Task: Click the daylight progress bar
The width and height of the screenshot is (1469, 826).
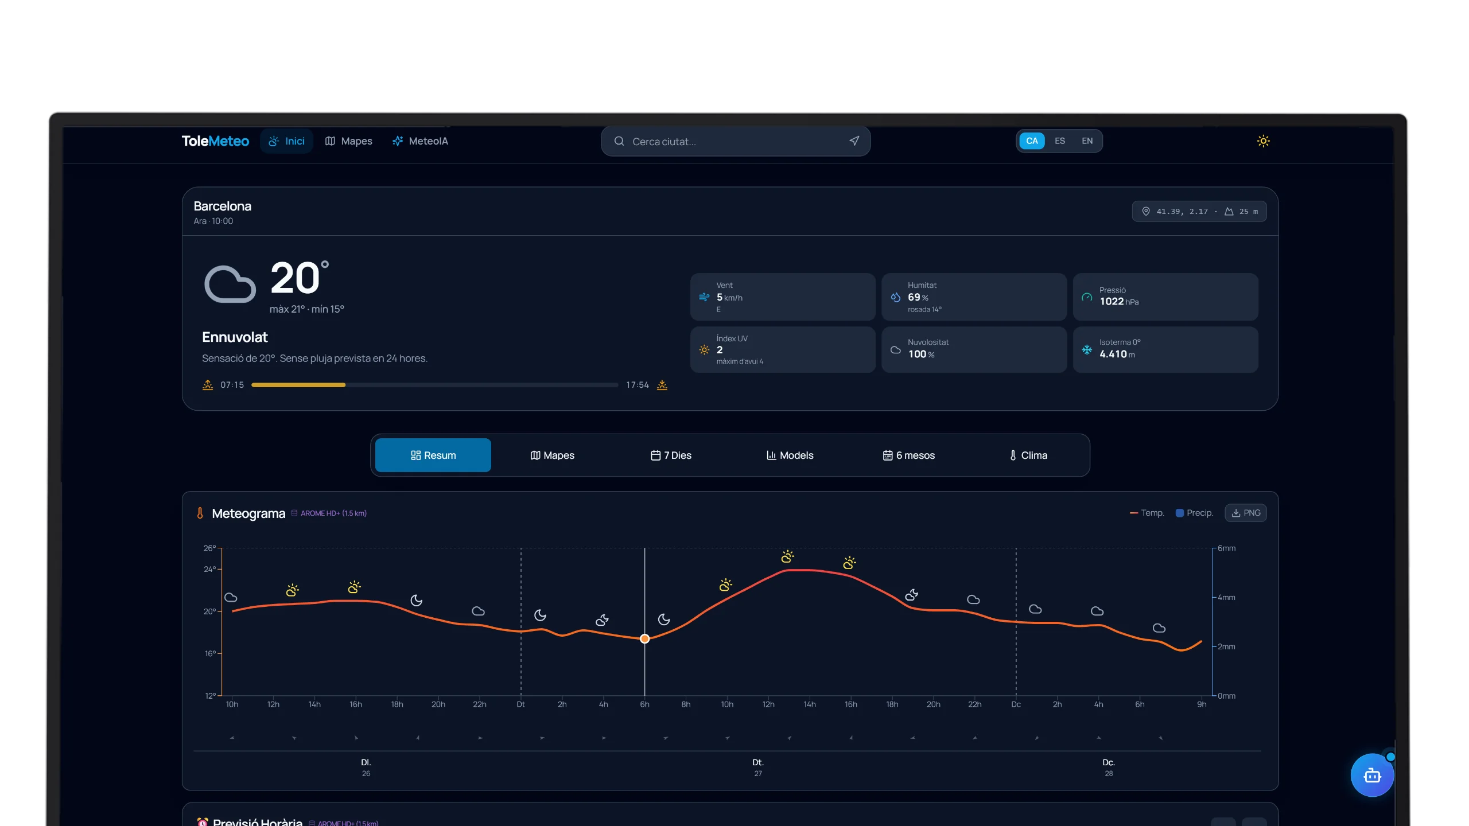Action: point(434,385)
